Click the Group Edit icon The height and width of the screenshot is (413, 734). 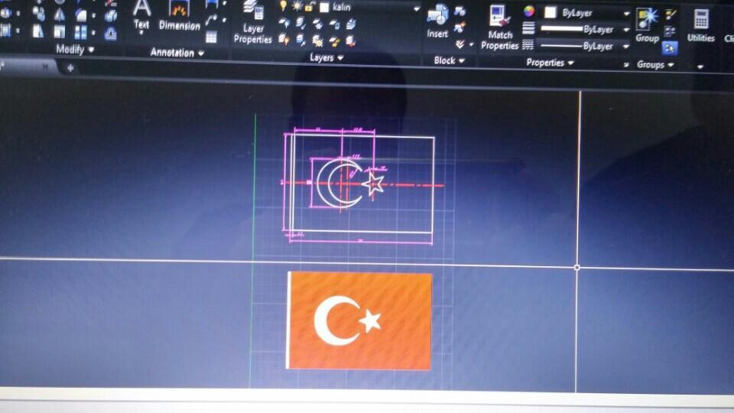click(670, 32)
